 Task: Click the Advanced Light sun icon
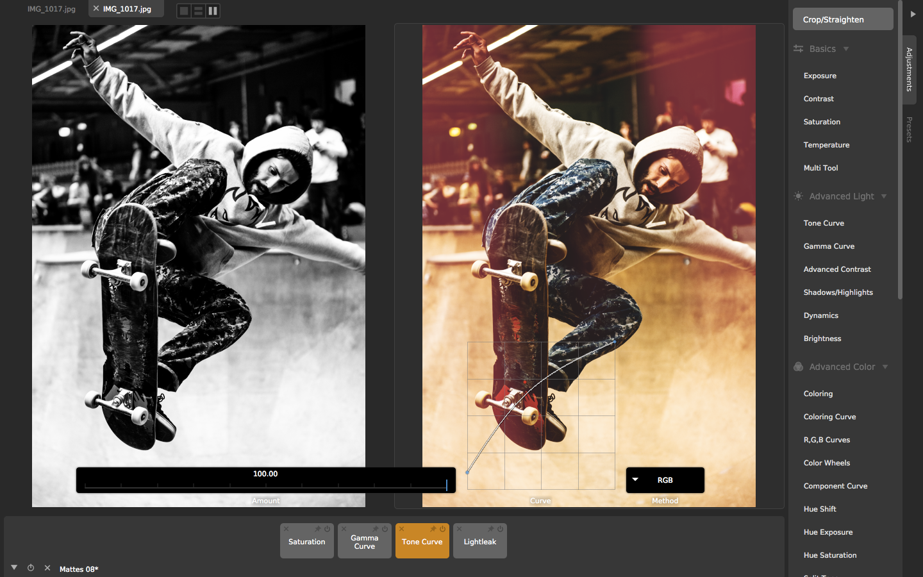tap(797, 196)
